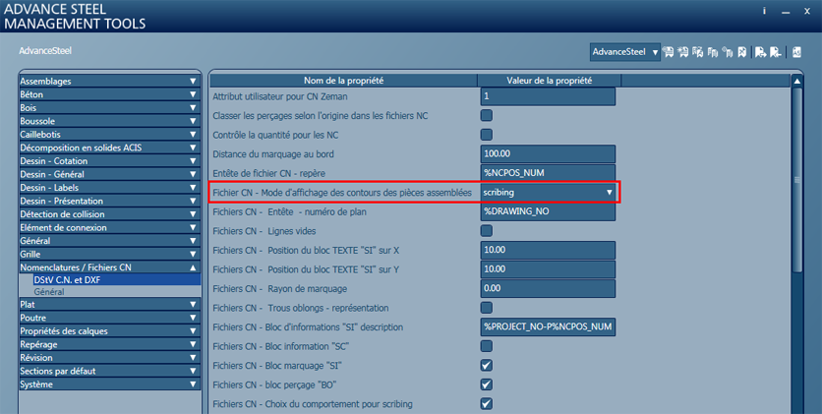Click the properties list scrollbar thumb
Image resolution: width=822 pixels, height=414 pixels.
click(796, 180)
